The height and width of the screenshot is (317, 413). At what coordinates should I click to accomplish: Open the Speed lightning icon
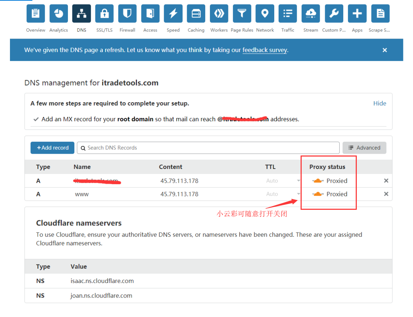pyautogui.click(x=173, y=13)
